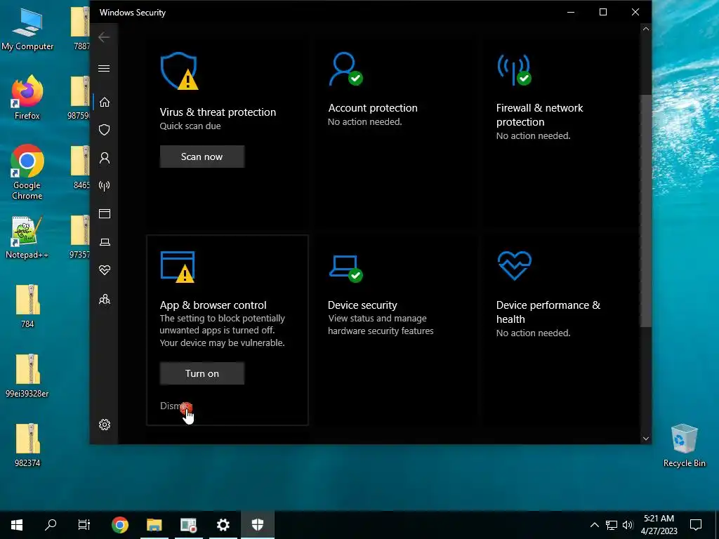Screen dimensions: 719x539
Task: Click scrollbar up arrow in Windows Security
Action: click(646, 29)
